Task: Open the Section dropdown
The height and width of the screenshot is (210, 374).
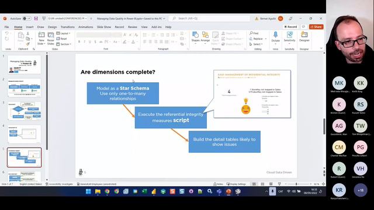Action: tap(64, 44)
